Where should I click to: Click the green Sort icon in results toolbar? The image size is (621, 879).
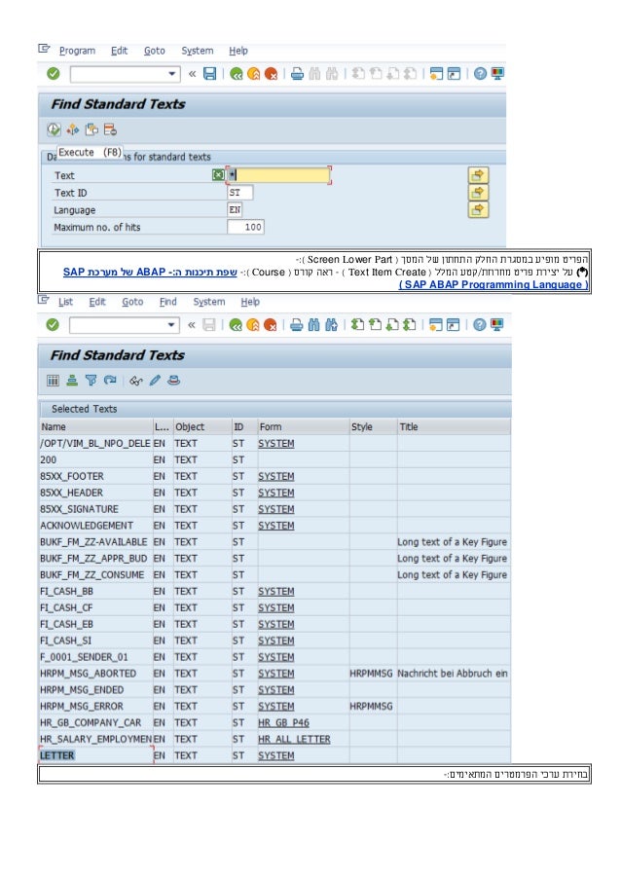pos(72,381)
